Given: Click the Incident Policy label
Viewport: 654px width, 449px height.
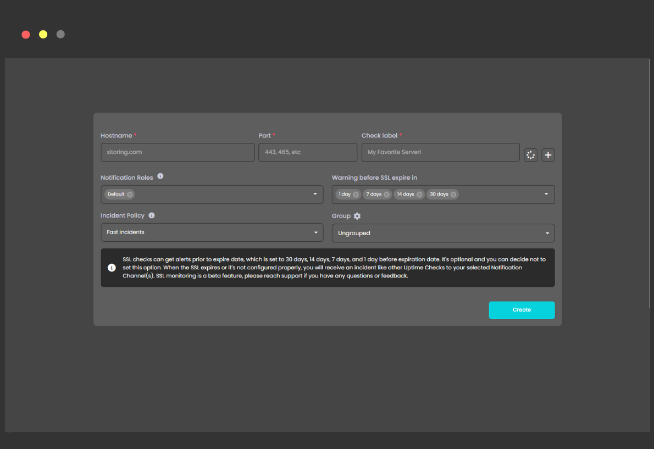Looking at the screenshot, I should point(122,215).
